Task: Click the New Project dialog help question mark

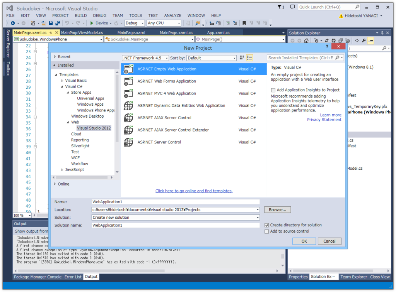Action: (x=327, y=46)
